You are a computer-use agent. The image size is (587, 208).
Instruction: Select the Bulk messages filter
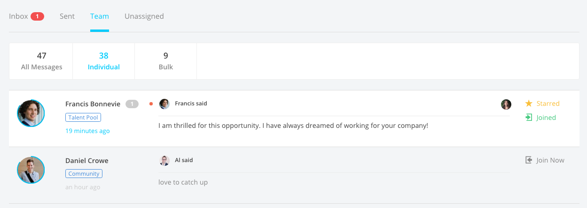click(x=165, y=61)
